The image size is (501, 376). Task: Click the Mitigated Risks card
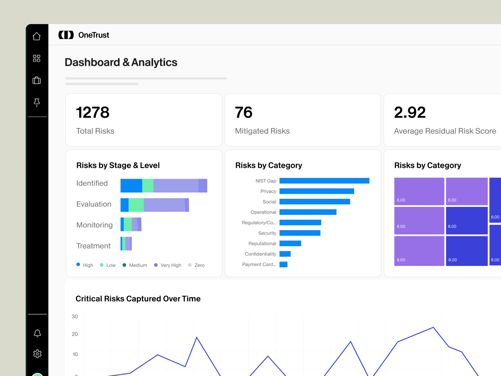pos(303,120)
